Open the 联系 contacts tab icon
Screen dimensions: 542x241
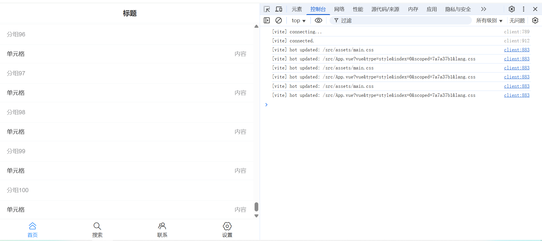162,226
